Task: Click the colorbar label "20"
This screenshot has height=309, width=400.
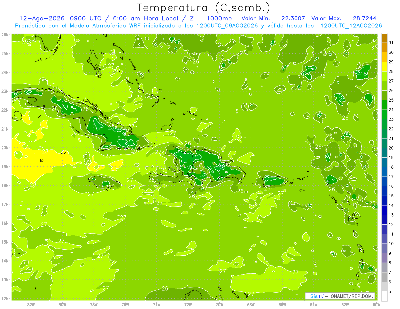Action: tap(391, 148)
